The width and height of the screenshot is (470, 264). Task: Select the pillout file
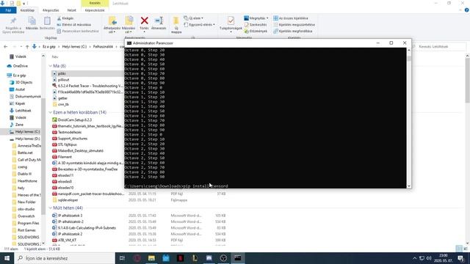[x=64, y=80]
